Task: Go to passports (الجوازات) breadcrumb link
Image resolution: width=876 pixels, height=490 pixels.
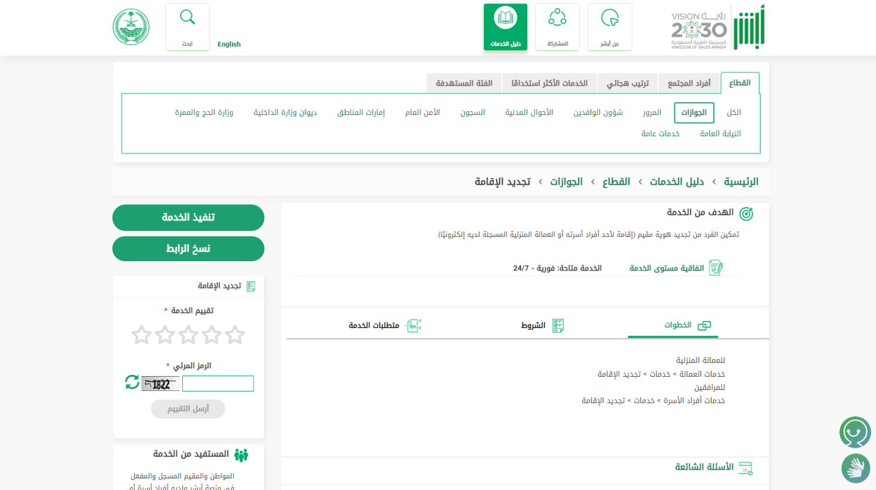Action: pos(566,182)
